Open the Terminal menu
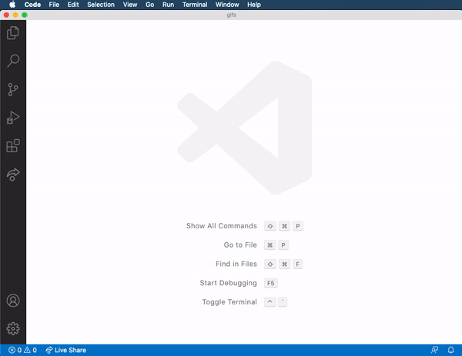 (195, 5)
